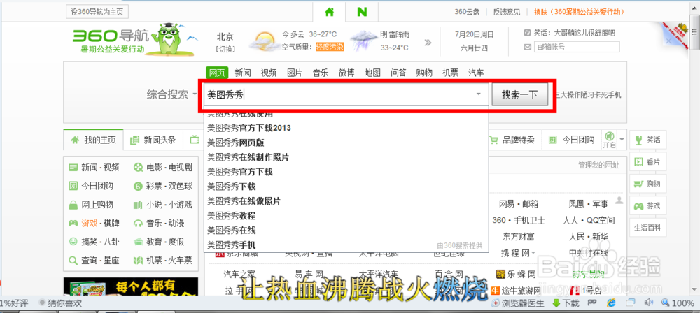Switch to the 新闻头条 tab
The width and height of the screenshot is (700, 313).
153,140
